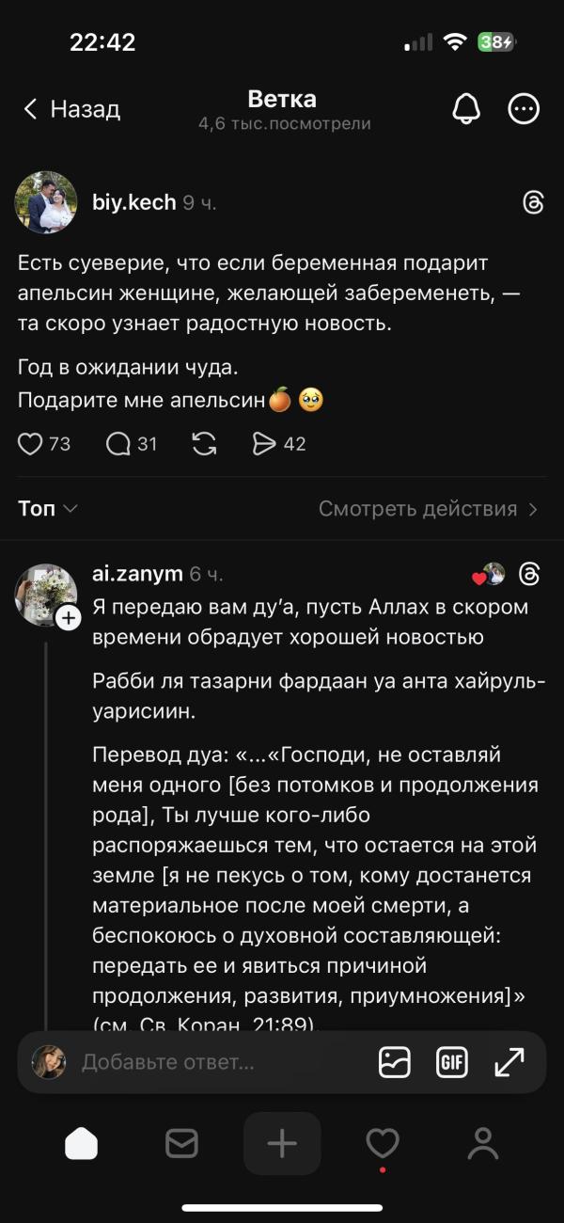
Task: Share the post via paper plane icon
Action: click(x=265, y=444)
